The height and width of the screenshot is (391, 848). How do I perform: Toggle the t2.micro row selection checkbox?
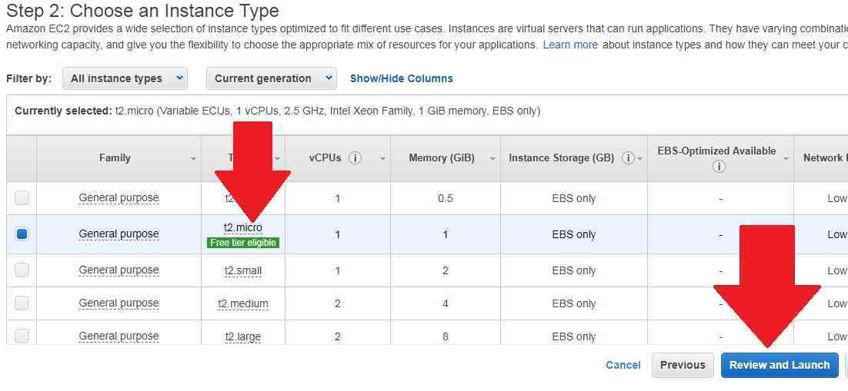[22, 234]
